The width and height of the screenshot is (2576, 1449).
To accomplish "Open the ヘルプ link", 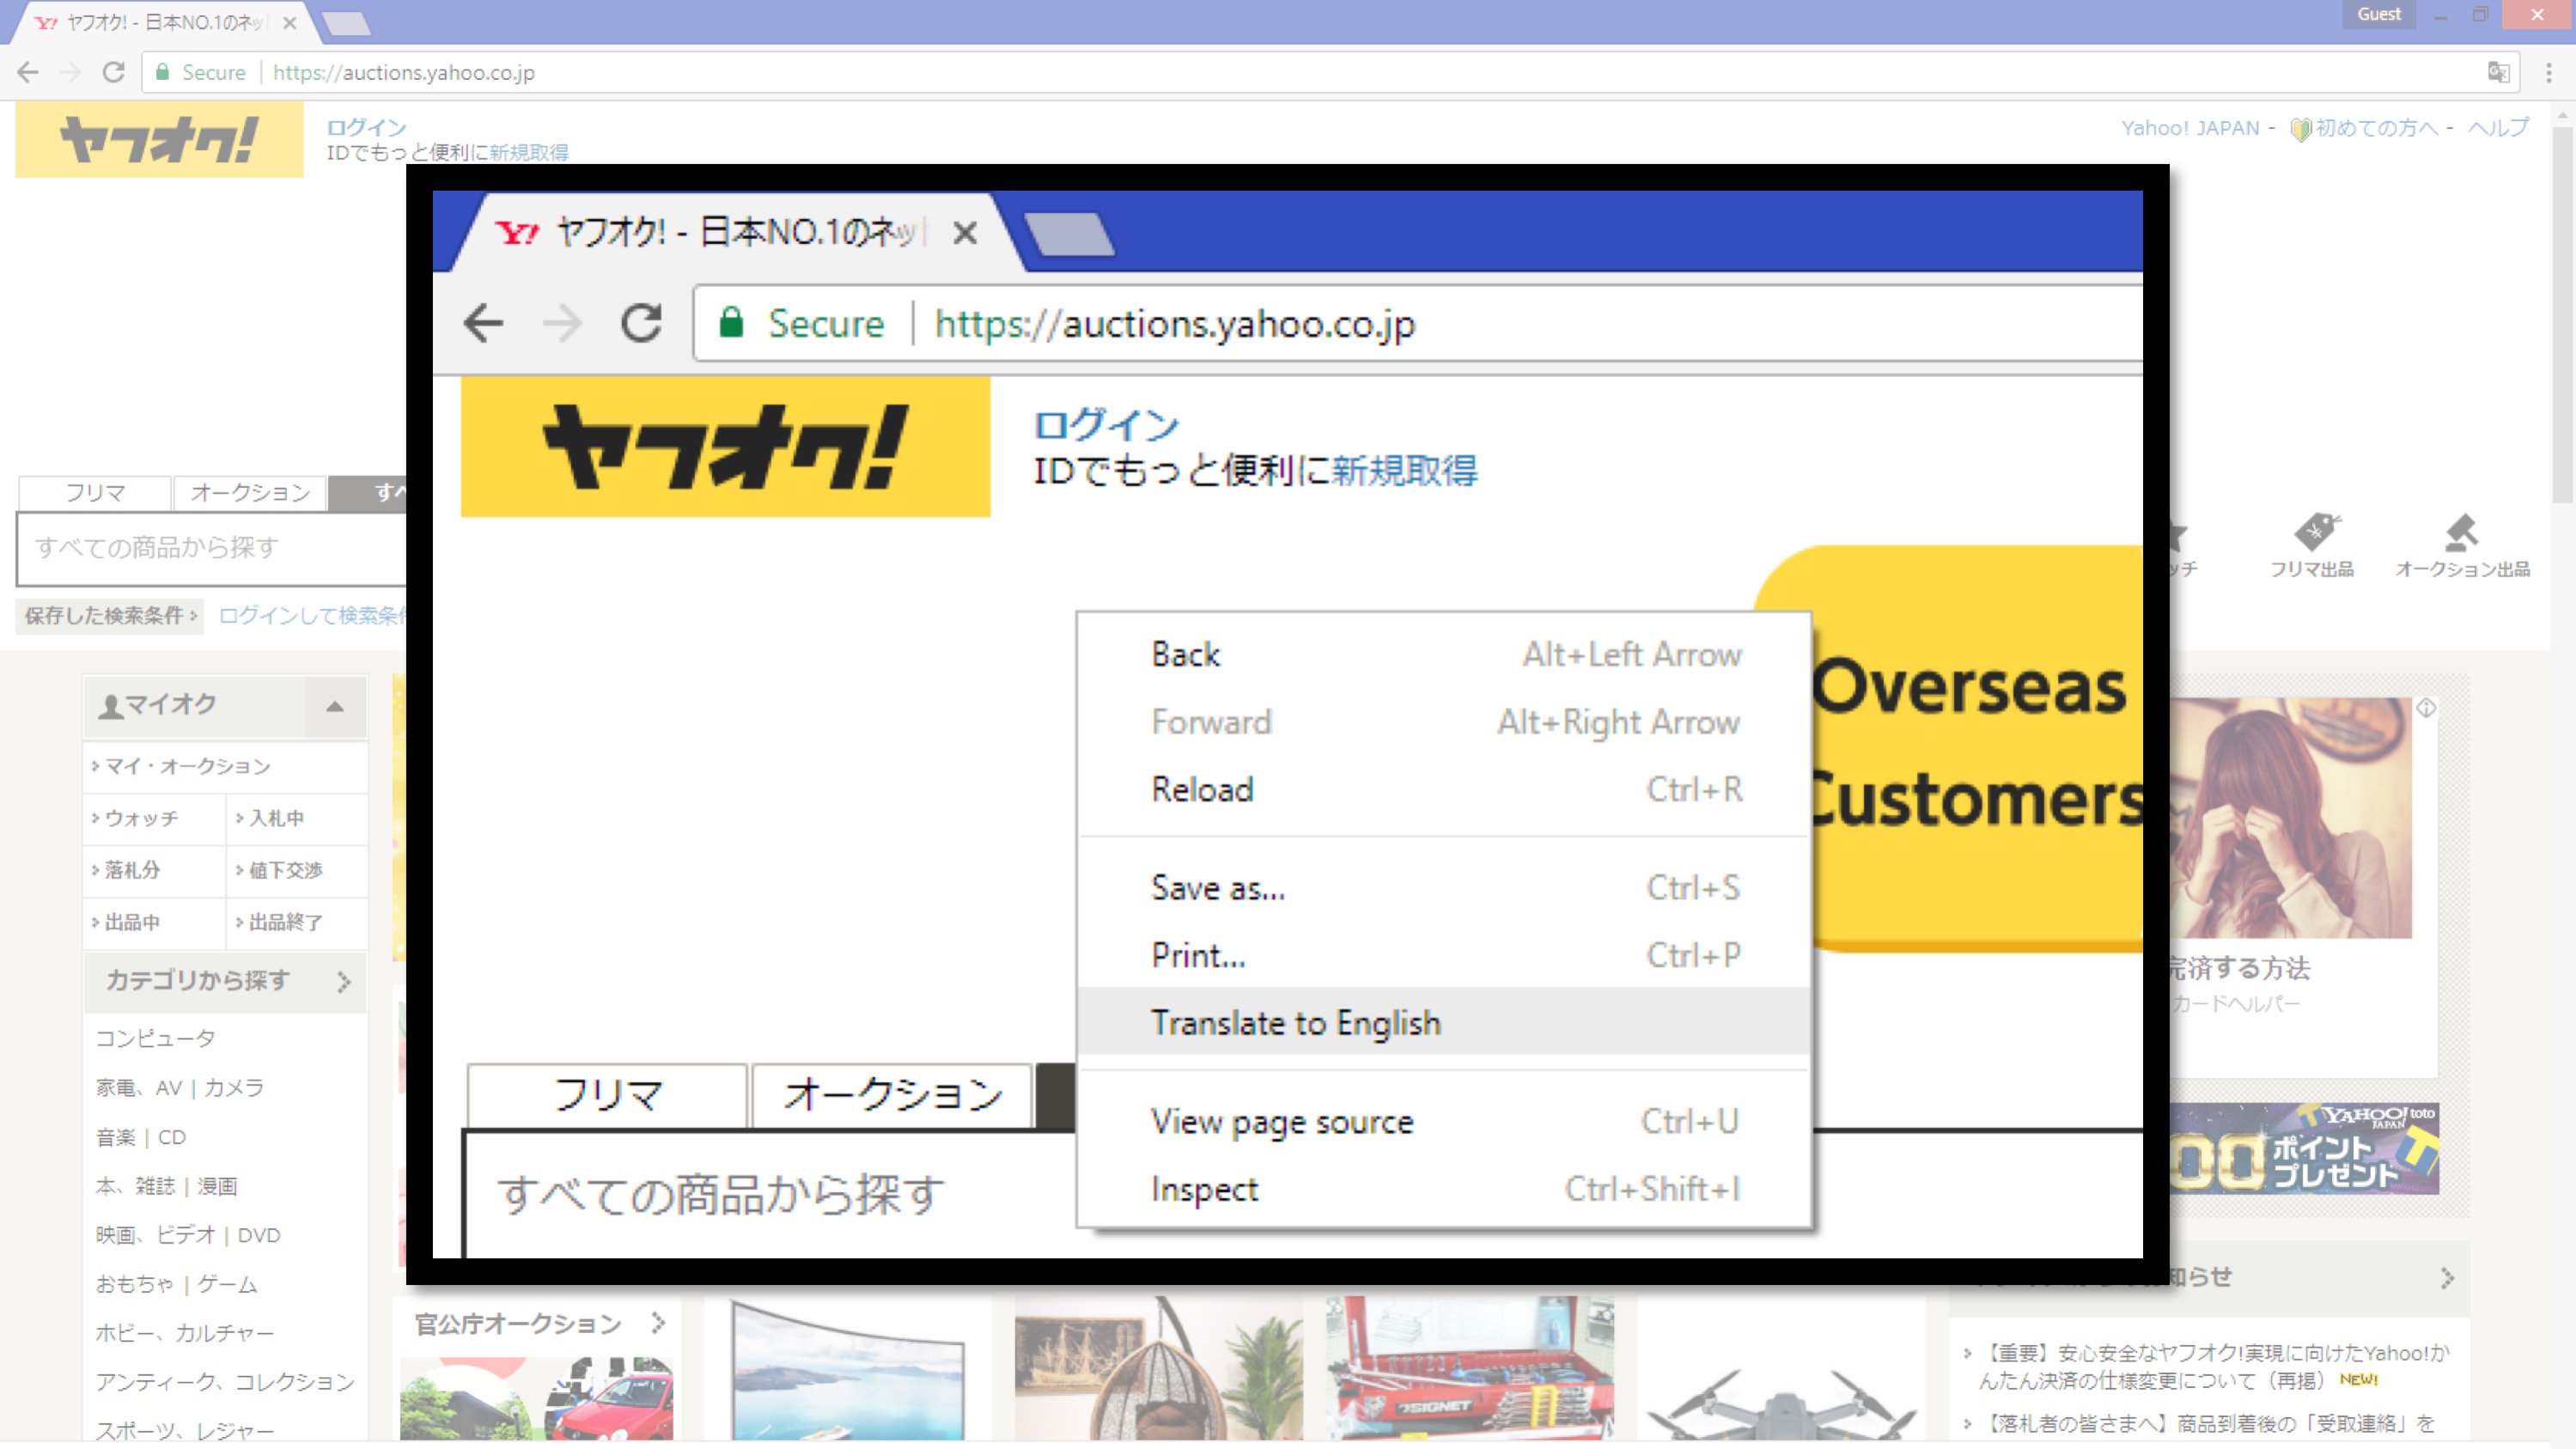I will (2498, 128).
